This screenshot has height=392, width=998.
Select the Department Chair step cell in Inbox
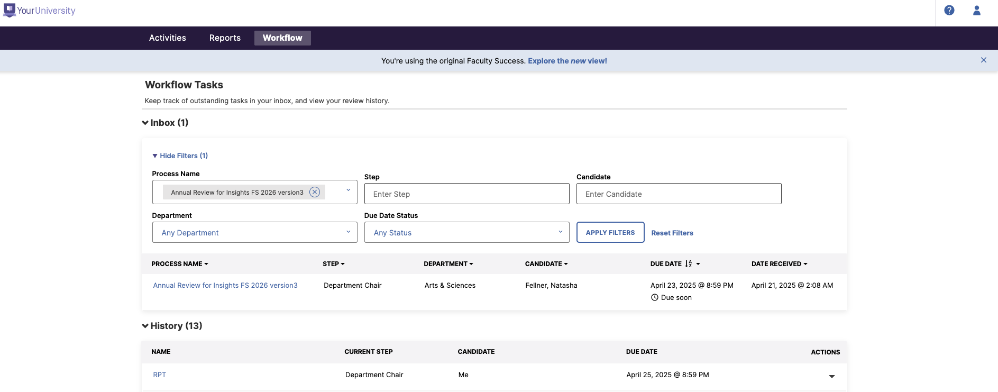353,285
